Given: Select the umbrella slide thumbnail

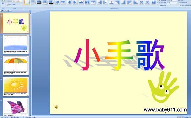Looking at the screenshot, I should [16, 66].
